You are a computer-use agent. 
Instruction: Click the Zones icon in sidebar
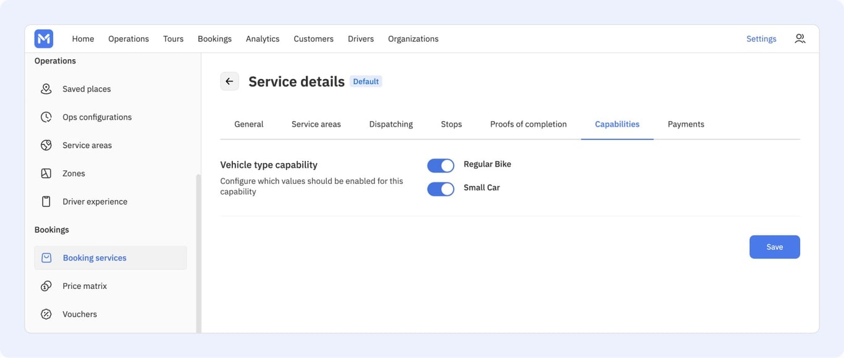[x=46, y=173]
